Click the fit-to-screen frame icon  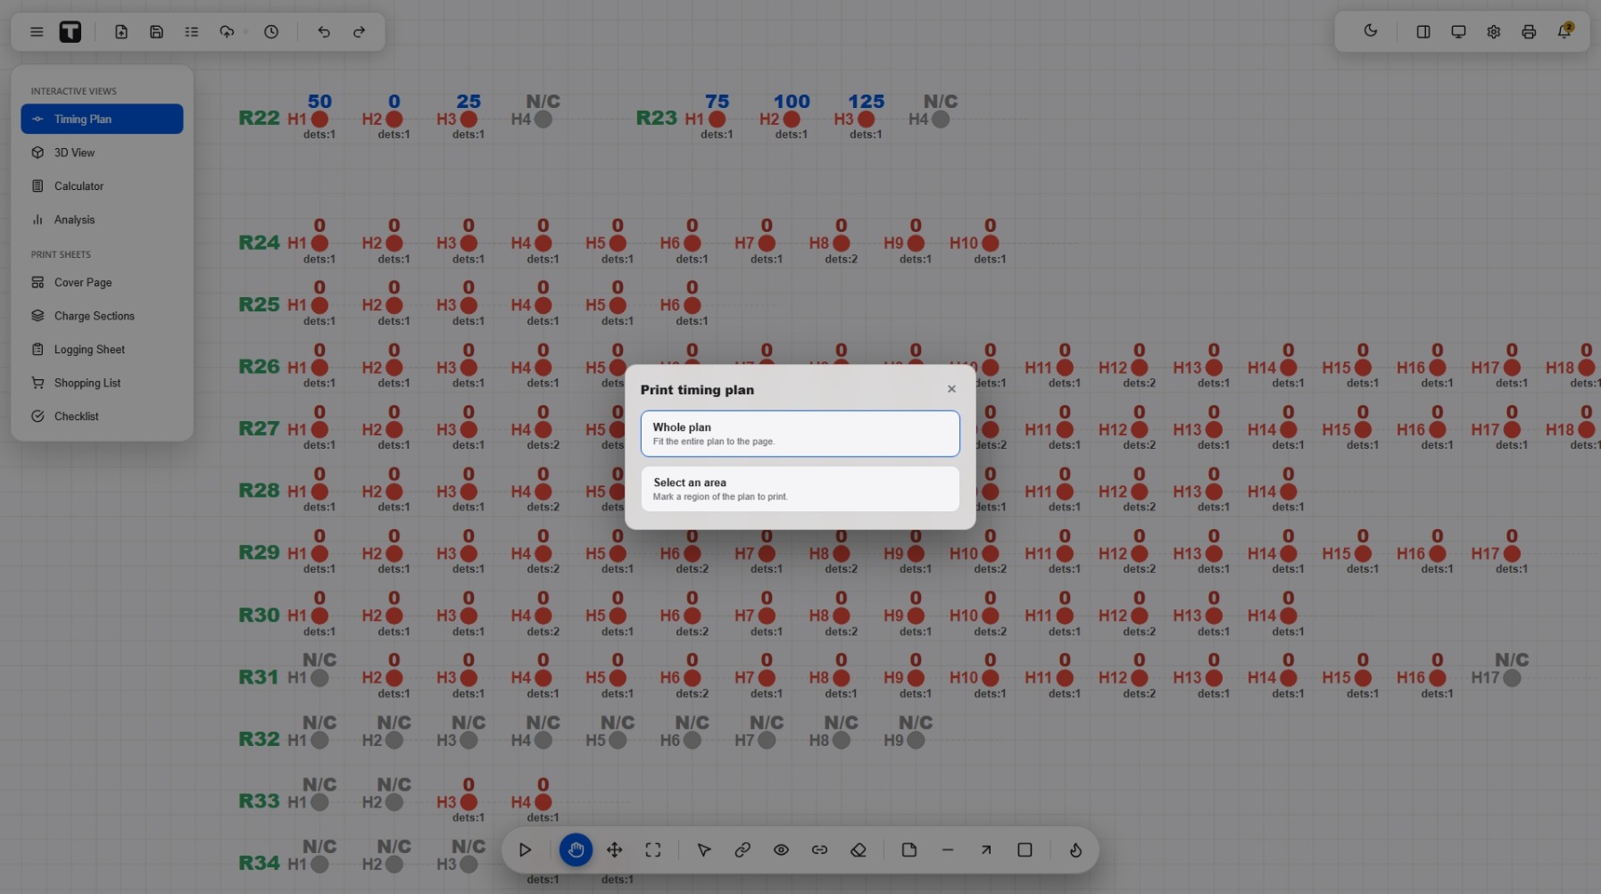pyautogui.click(x=653, y=850)
